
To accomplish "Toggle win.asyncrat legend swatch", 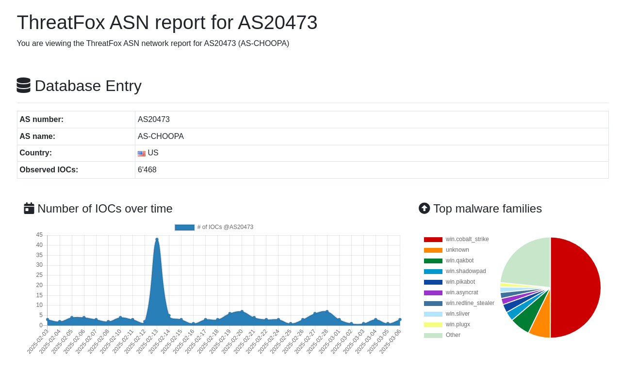I will tap(433, 293).
